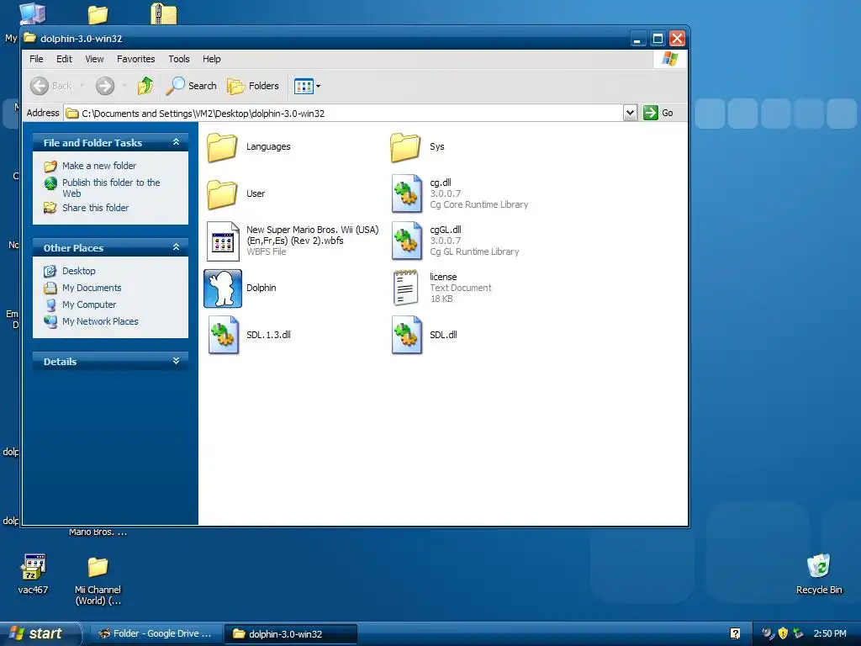
Task: Select the license text document icon
Action: [406, 288]
